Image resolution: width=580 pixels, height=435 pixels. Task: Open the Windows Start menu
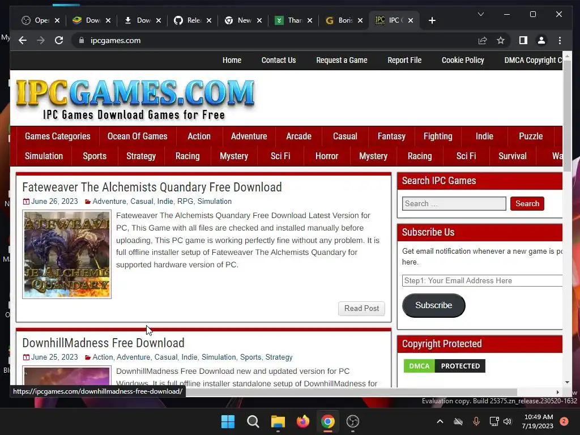(x=228, y=421)
